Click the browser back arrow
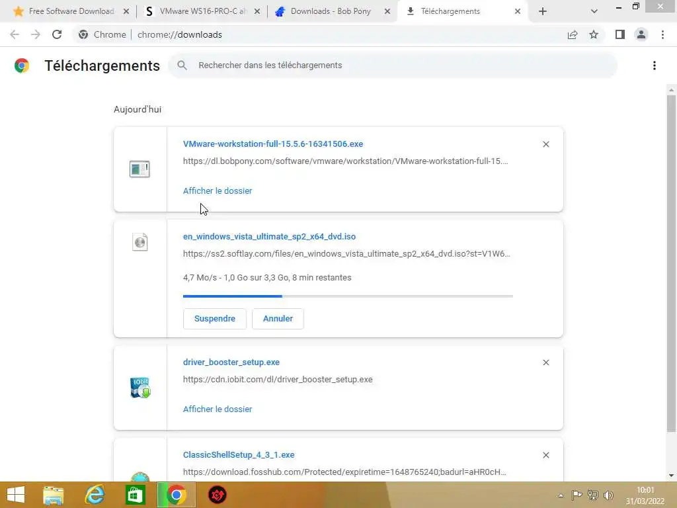Viewport: 677px width, 508px height. 15,34
